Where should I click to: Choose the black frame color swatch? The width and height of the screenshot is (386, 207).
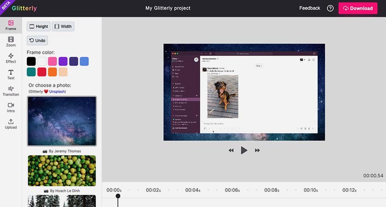31,61
